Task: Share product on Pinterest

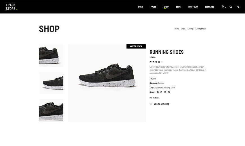Action: (x=169, y=92)
